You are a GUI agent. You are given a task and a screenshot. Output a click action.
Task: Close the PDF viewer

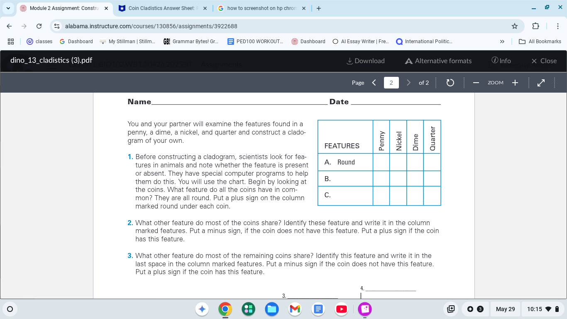[543, 61]
